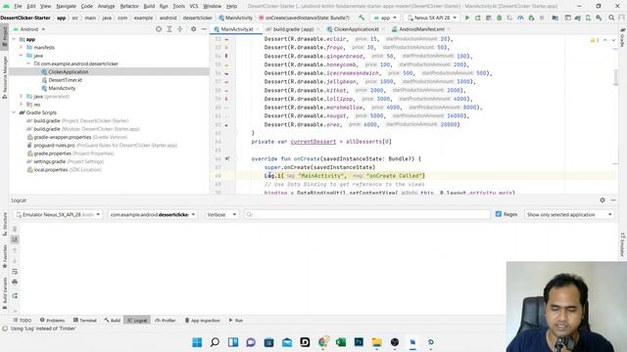Viewport: 627px width, 352px height.
Task: Open the Show only selected application dropdown
Action: click(x=569, y=215)
